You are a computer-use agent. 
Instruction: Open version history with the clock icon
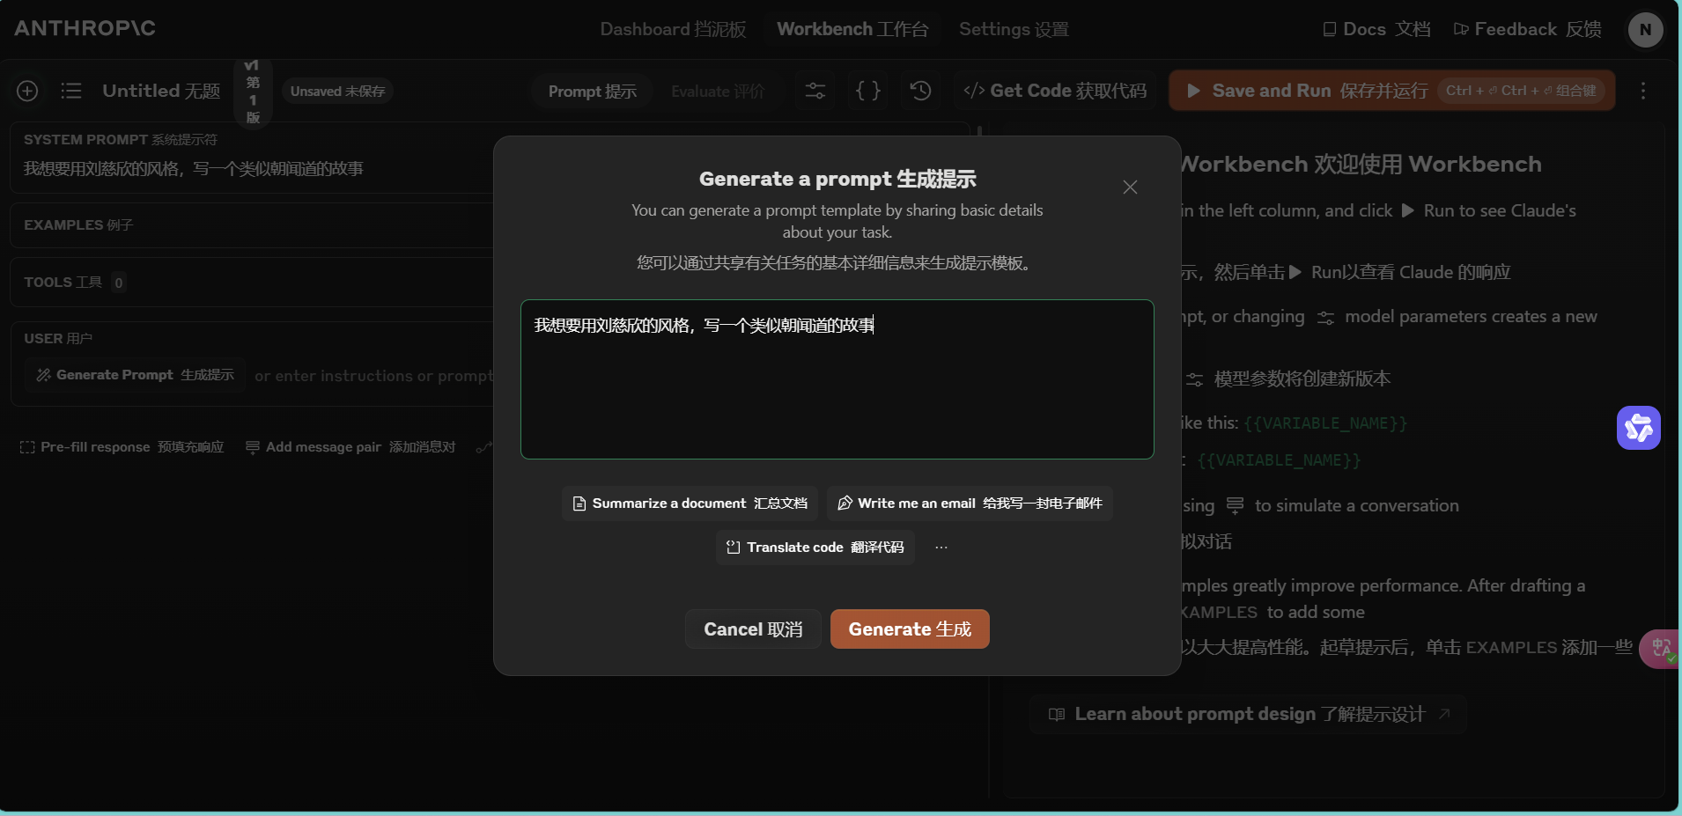point(919,91)
